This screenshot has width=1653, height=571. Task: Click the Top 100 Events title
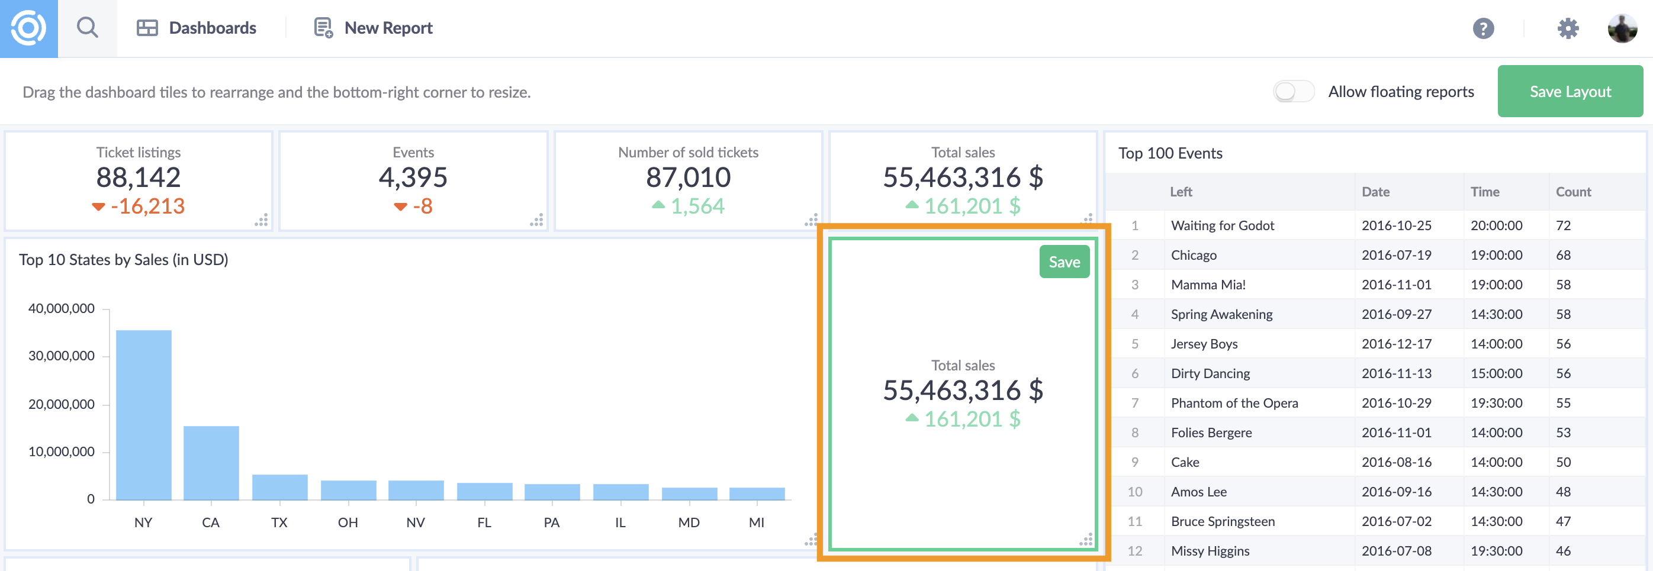(1170, 153)
